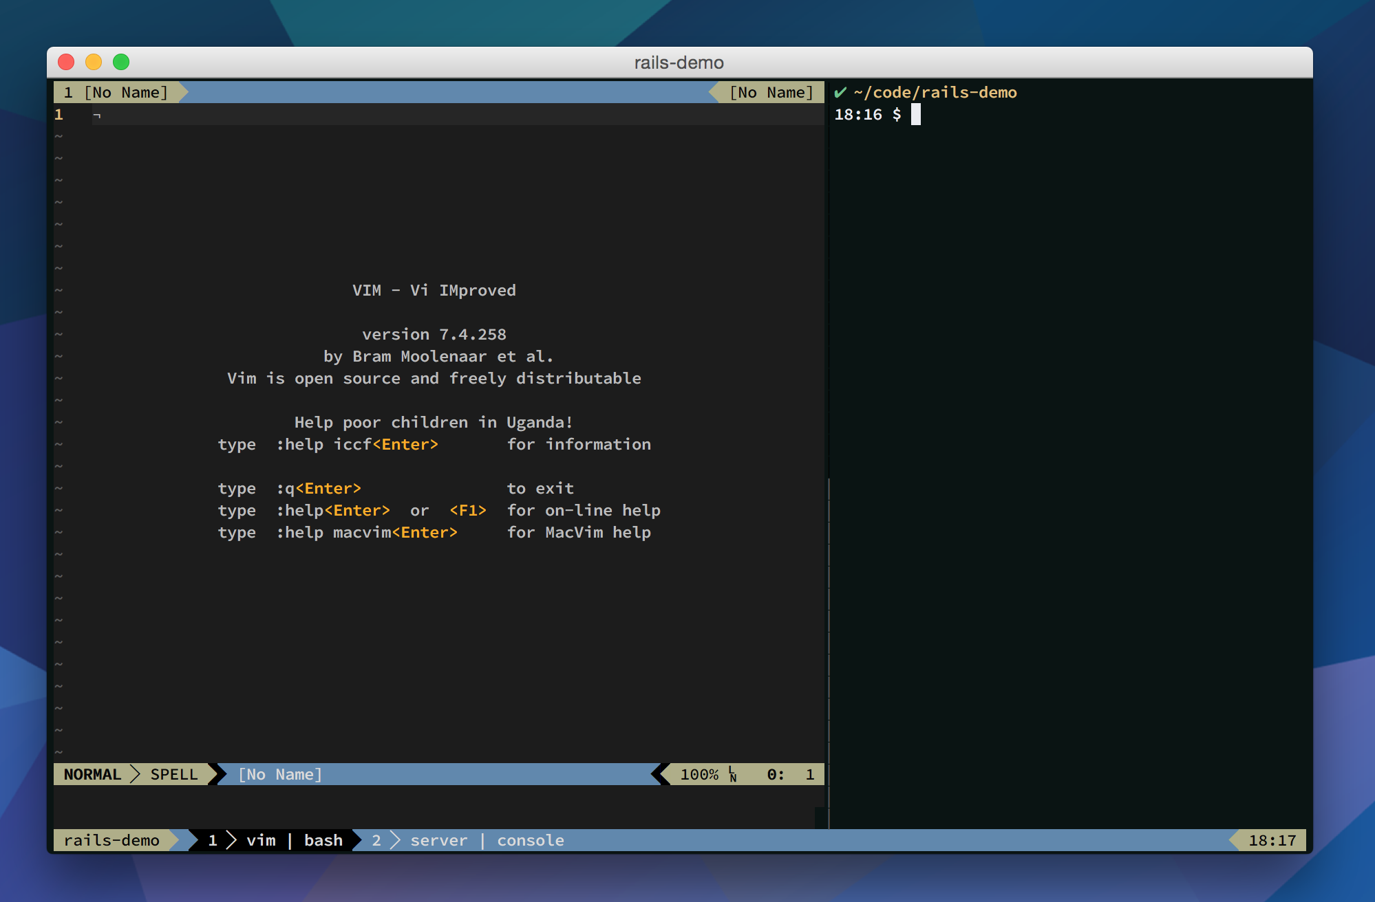Click 'Help poor children in Uganda!' text

[434, 422]
